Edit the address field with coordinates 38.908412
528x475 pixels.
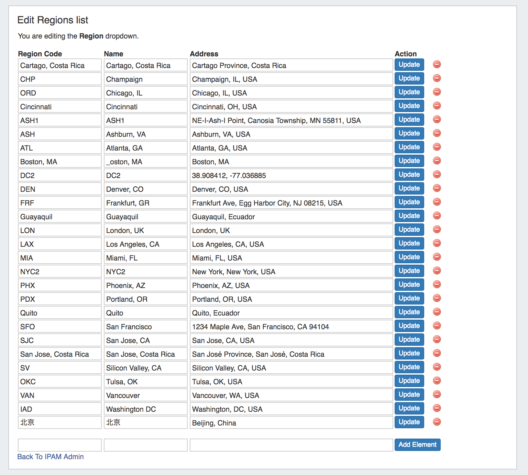[291, 175]
